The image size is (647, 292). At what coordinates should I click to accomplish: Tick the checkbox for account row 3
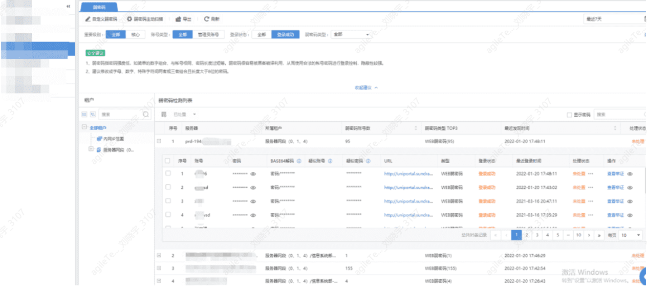pos(167,201)
